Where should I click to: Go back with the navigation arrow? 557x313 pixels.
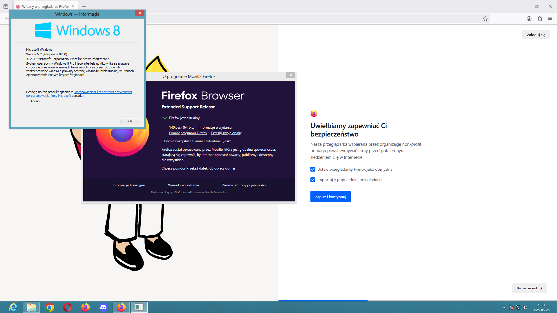(x=6, y=19)
